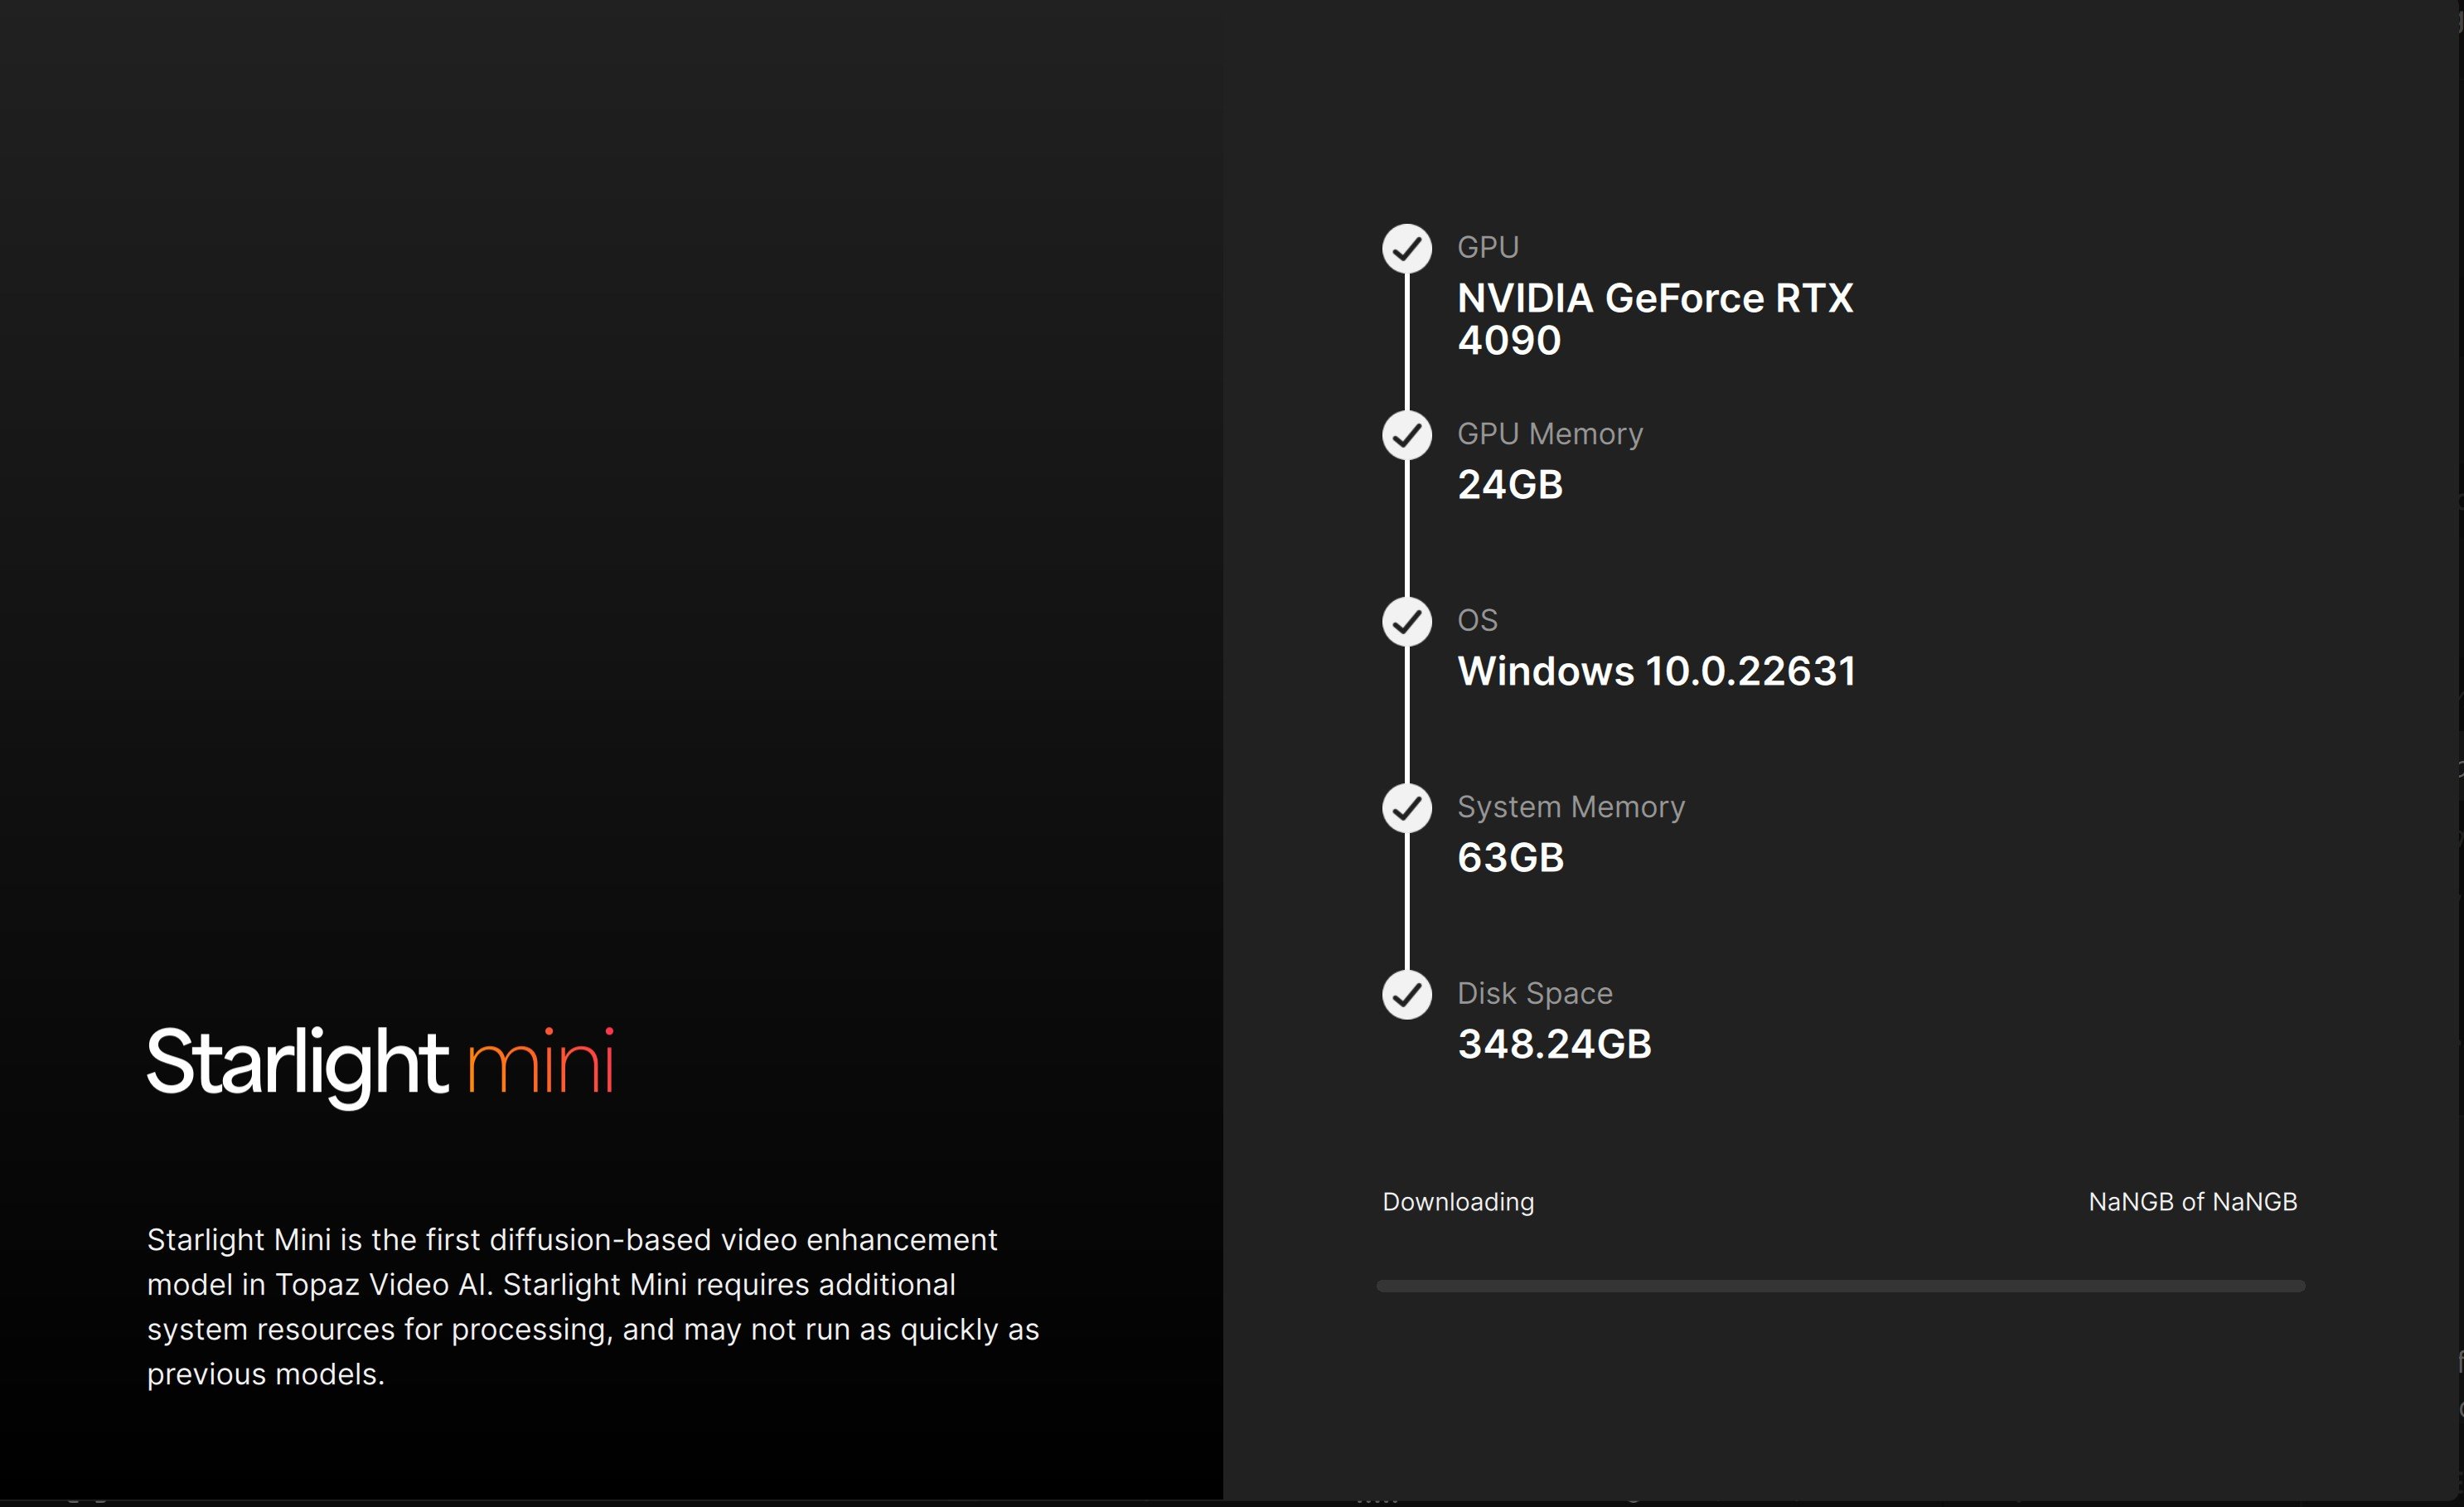This screenshot has height=1507, width=2464.
Task: Click the GPU Memory heading label
Action: coord(1549,434)
